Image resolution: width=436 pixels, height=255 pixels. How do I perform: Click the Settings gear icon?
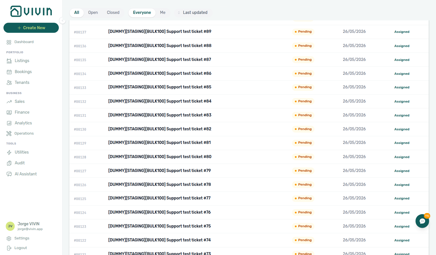(9, 239)
